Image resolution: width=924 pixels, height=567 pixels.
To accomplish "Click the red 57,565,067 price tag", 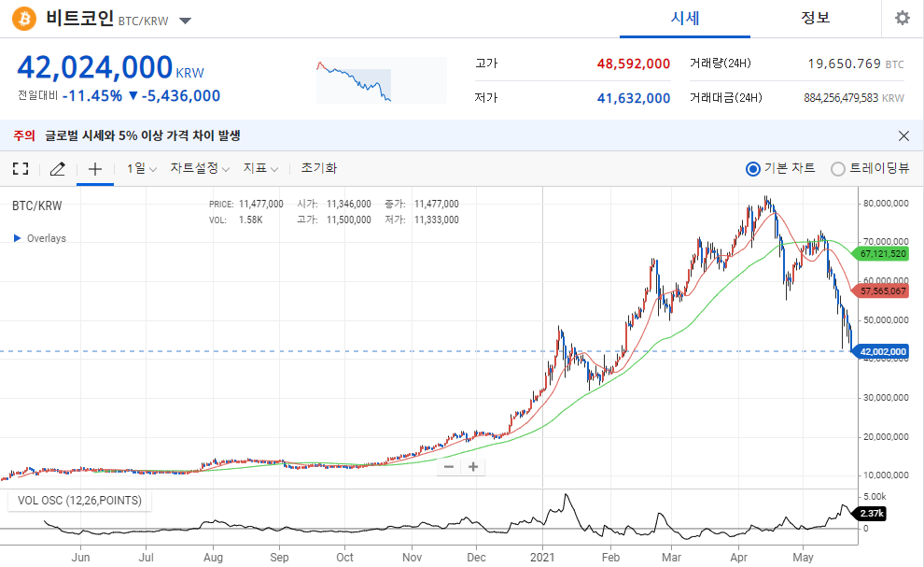I will coord(882,291).
